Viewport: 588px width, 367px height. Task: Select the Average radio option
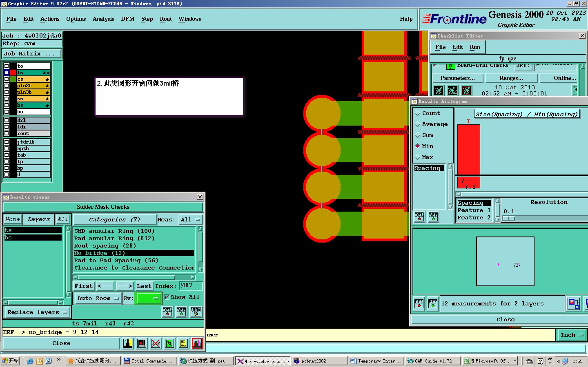(418, 124)
